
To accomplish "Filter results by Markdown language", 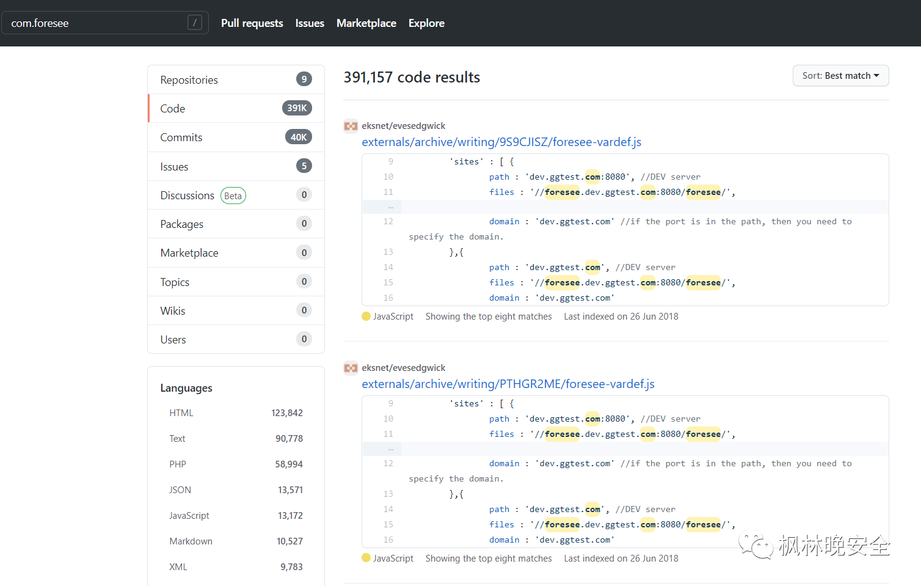I will point(236,541).
